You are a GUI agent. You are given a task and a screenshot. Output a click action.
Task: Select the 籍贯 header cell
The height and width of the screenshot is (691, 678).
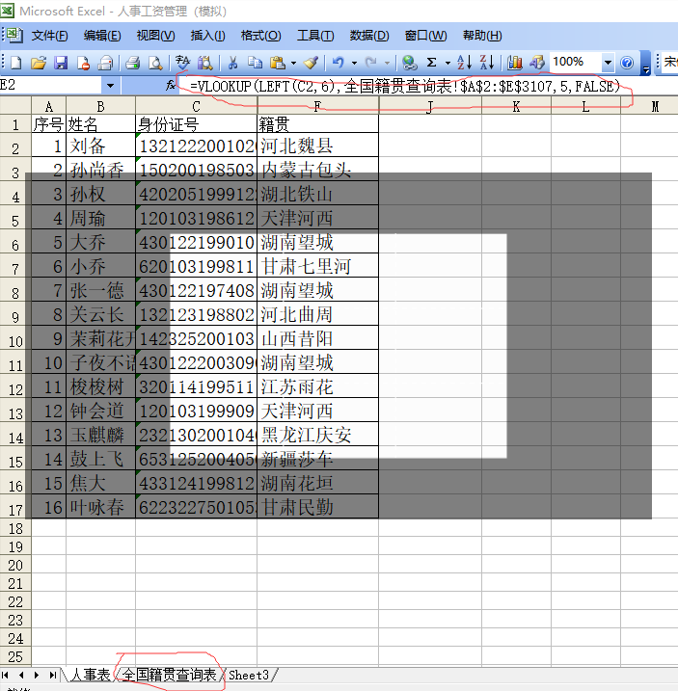317,123
